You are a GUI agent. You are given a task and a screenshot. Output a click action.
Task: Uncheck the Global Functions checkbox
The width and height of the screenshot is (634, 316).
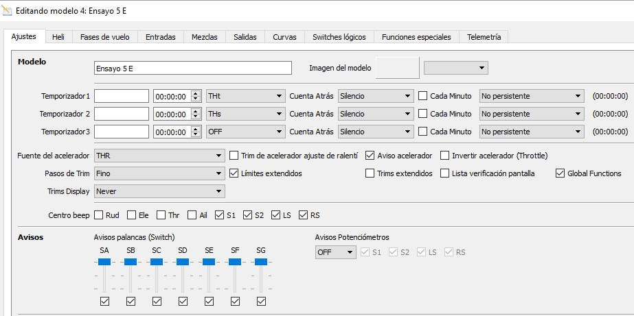point(560,173)
